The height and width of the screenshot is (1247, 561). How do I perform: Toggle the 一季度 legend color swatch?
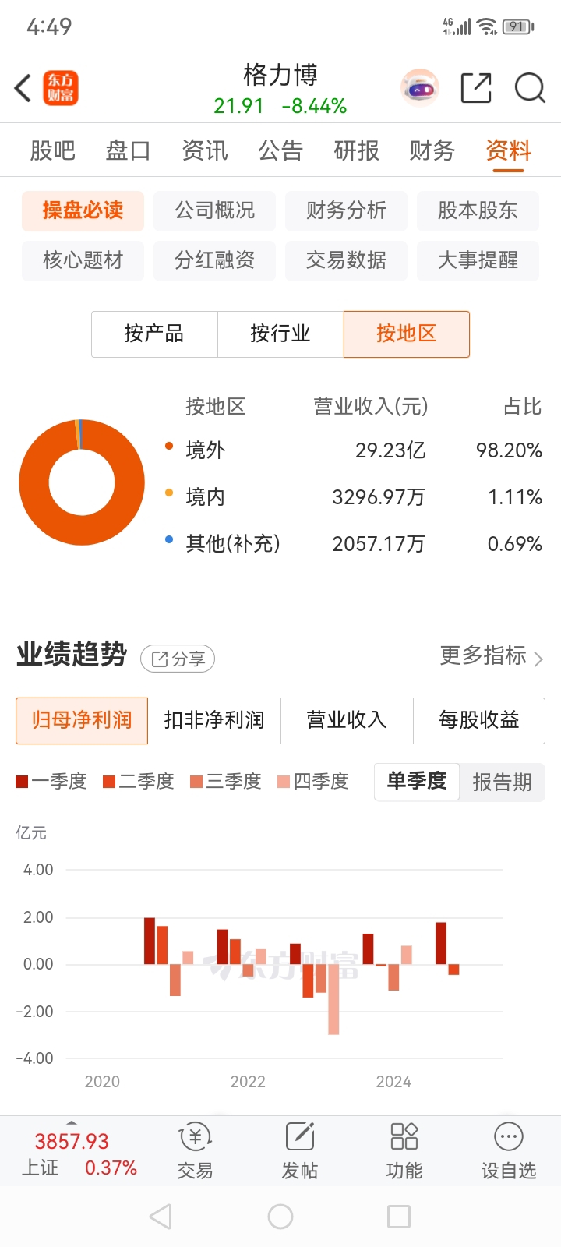click(x=22, y=782)
